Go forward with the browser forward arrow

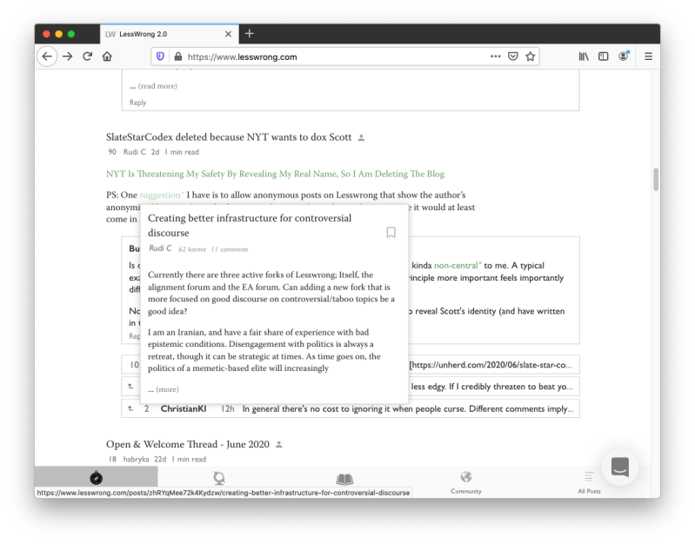(x=67, y=56)
